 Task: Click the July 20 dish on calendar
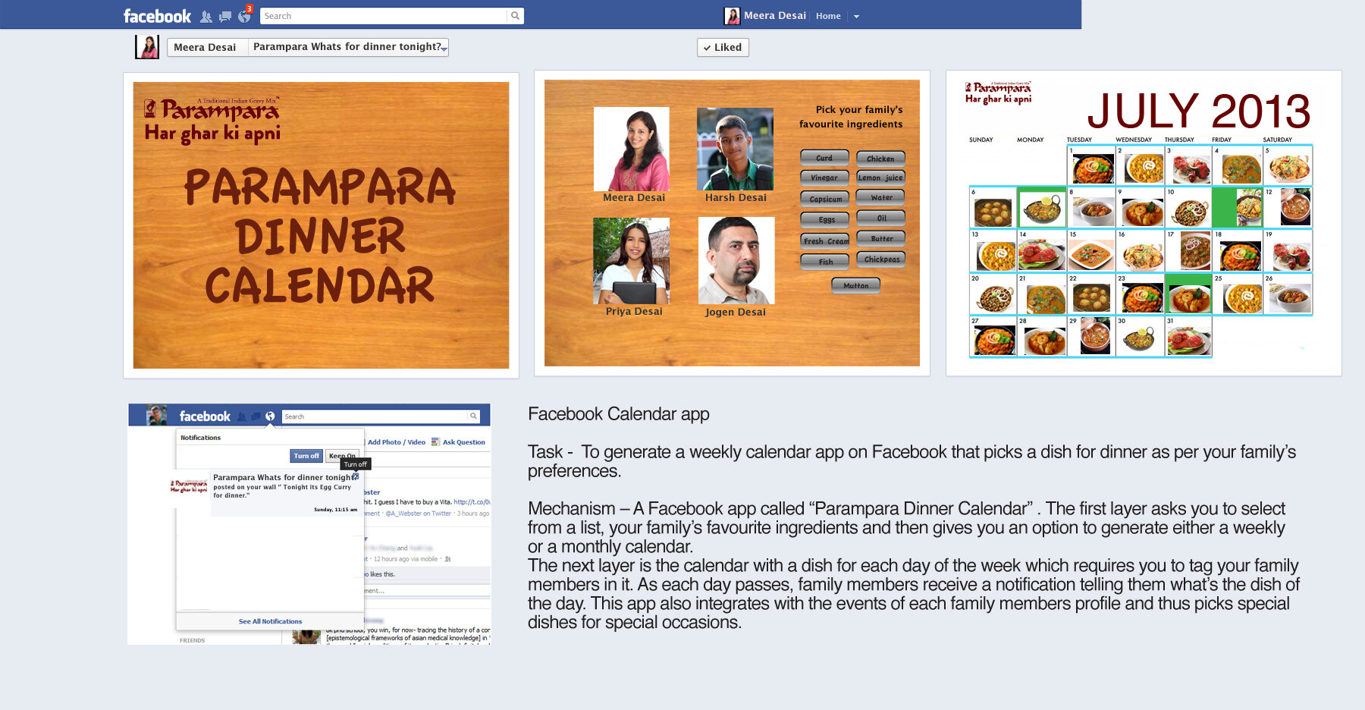pos(994,299)
